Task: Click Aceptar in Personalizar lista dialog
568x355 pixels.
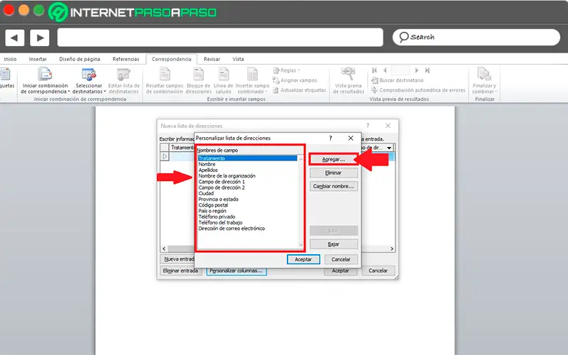Action: 303,259
